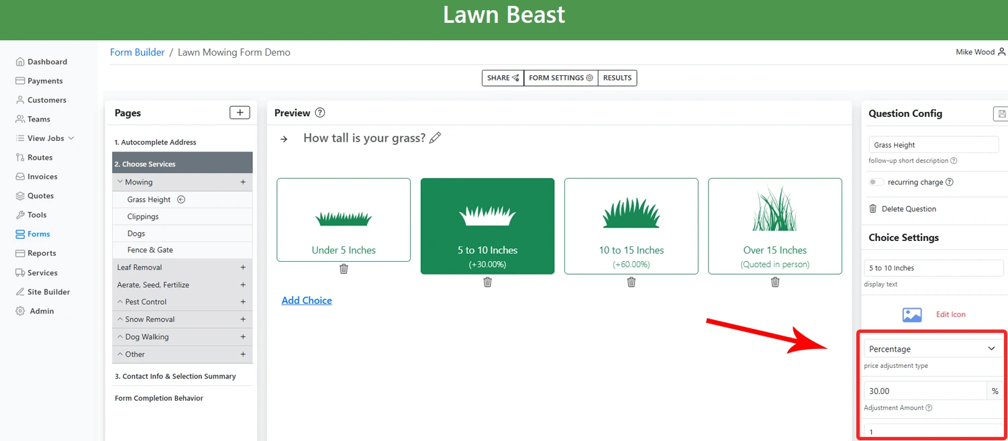Navigate to Teams in the sidebar

tap(33, 119)
